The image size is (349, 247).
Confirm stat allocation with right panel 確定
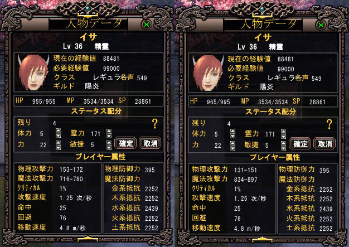[300, 144]
